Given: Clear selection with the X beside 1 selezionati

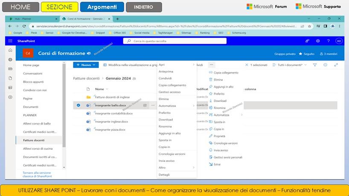Looking at the screenshot, I should tap(247, 65).
